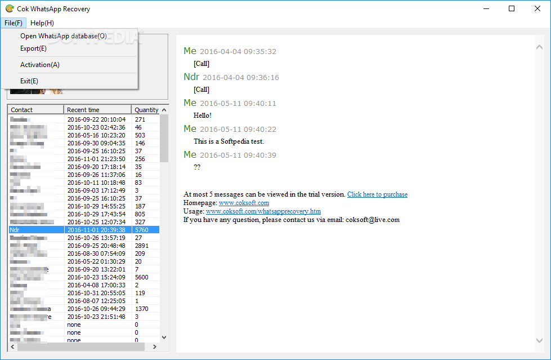Screen dimensions: 551x360
Task: Select row with time 2016-10-26 13:57:19
Action: 84,238
